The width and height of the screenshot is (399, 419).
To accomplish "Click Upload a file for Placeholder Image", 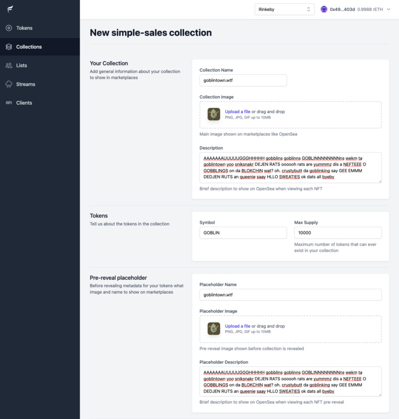I will click(x=237, y=326).
